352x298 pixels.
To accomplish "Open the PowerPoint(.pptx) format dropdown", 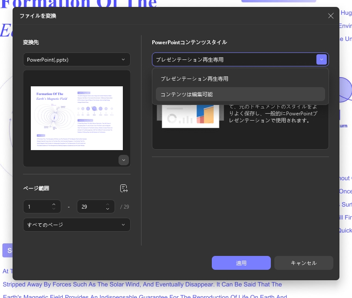I will [x=77, y=59].
